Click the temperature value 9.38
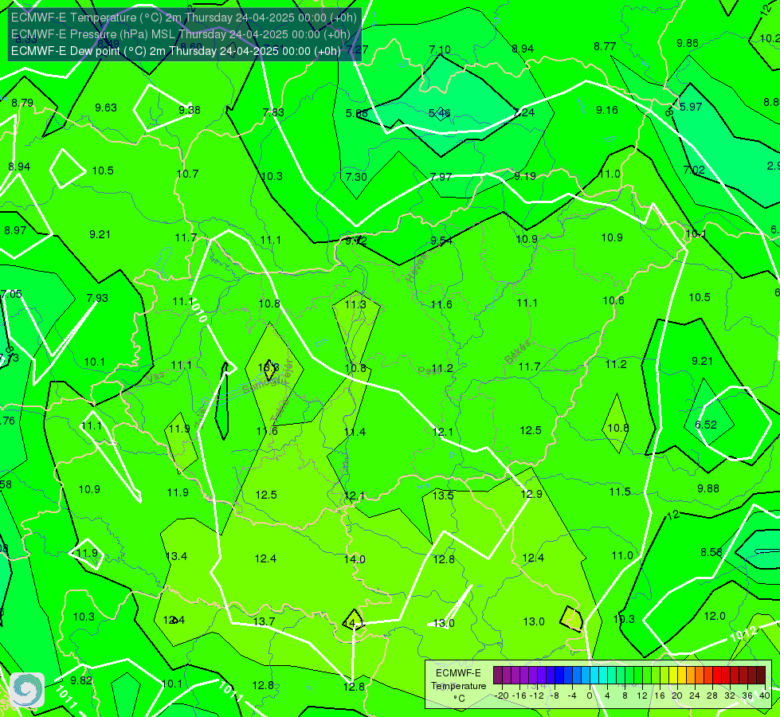The height and width of the screenshot is (717, 780). tap(190, 110)
